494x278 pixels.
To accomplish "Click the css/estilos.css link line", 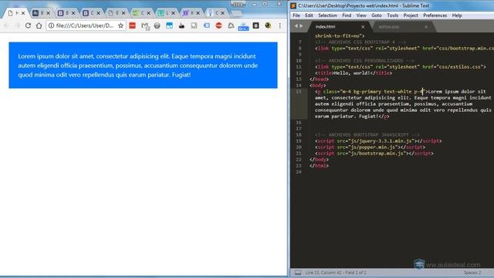I will (x=400, y=67).
